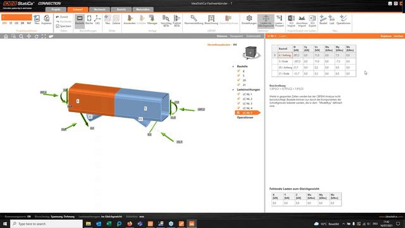The height and width of the screenshot is (228, 405).
Task: Click the Windows Start button
Action: click(5, 224)
